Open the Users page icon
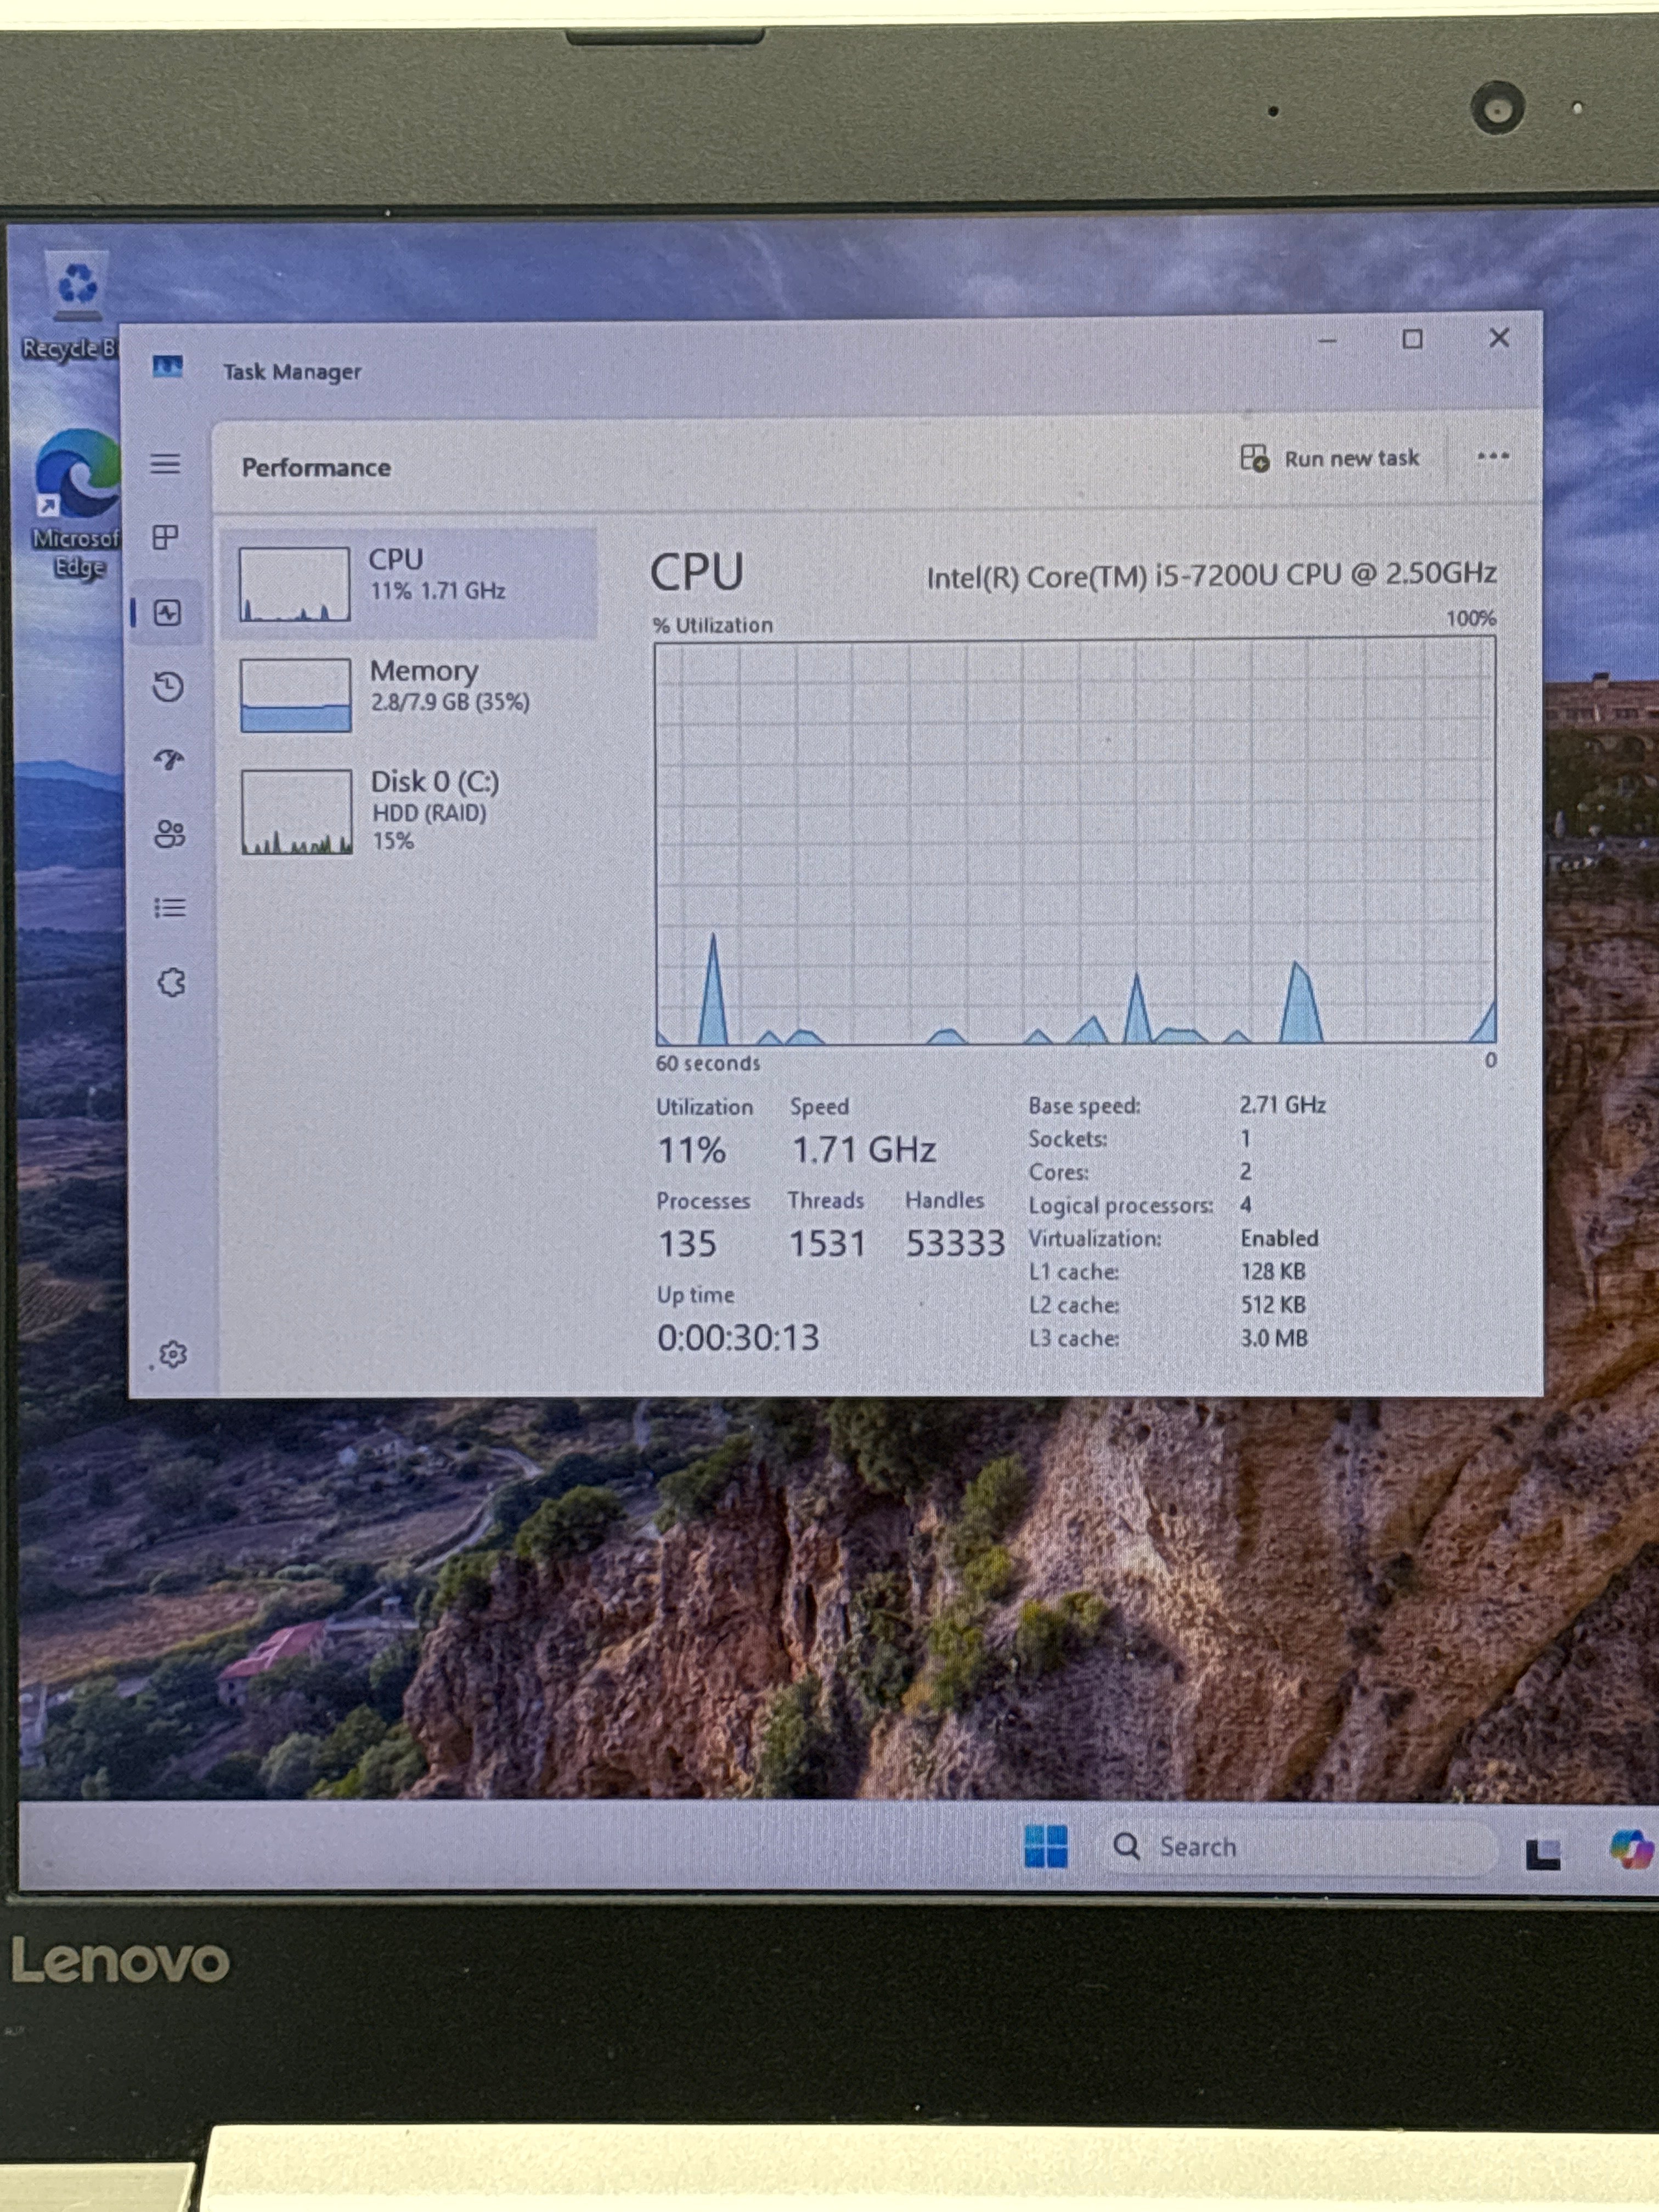The image size is (1659, 2212). tap(170, 834)
